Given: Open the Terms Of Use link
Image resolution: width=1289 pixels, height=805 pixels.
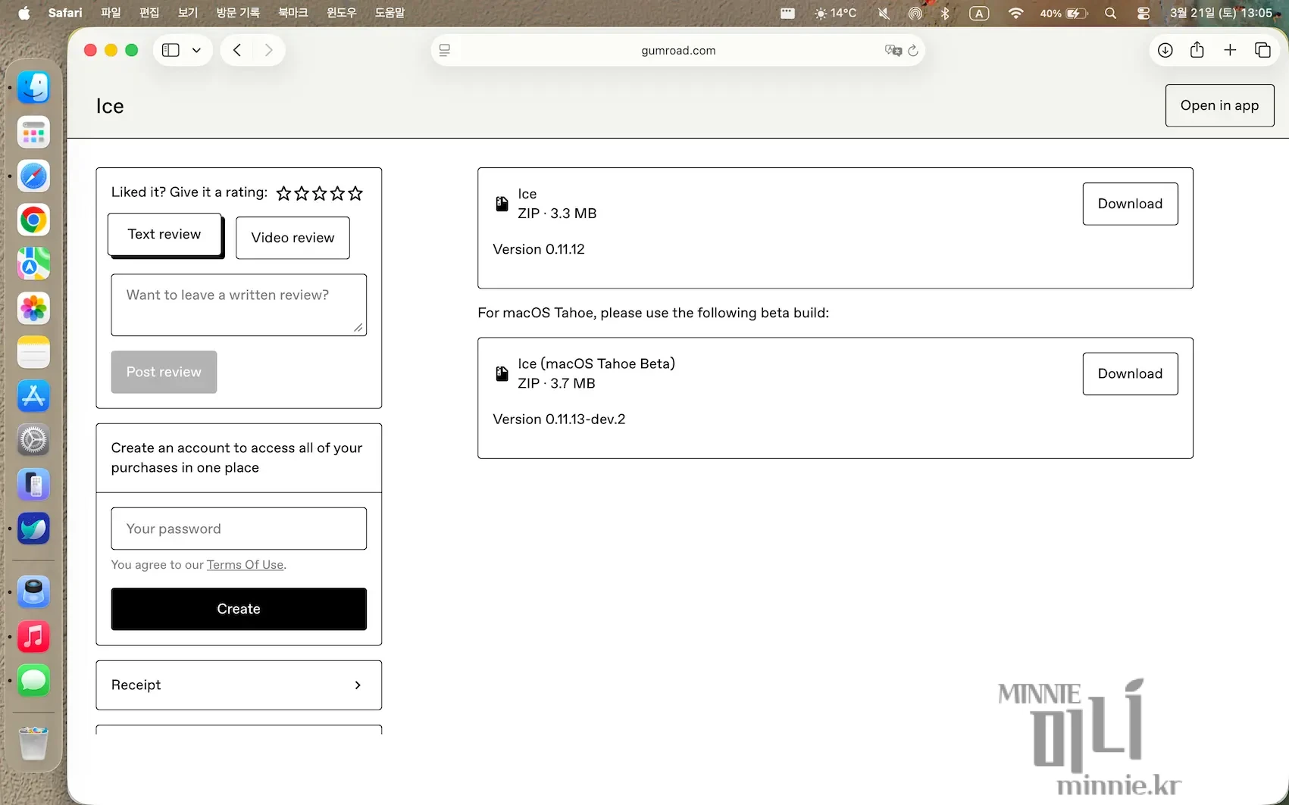Looking at the screenshot, I should coord(245,565).
